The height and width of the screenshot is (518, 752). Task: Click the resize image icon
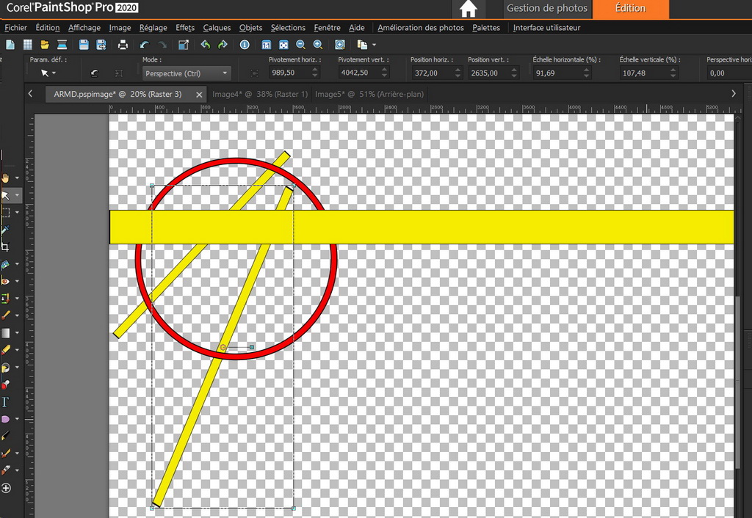tap(183, 45)
